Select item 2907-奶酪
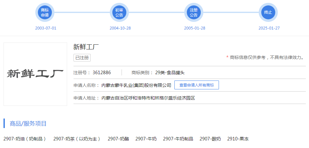This screenshot has width=309, height=148. click(118, 139)
